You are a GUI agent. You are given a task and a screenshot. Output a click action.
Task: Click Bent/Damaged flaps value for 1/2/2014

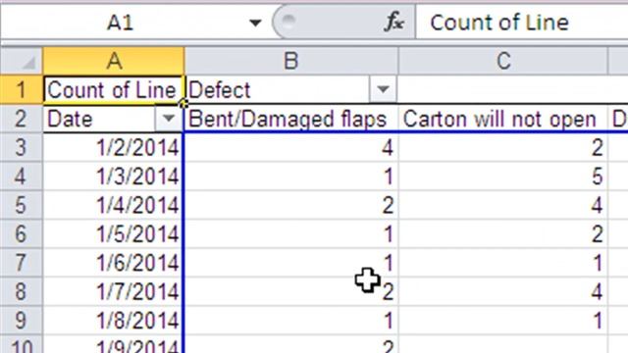tap(291, 147)
